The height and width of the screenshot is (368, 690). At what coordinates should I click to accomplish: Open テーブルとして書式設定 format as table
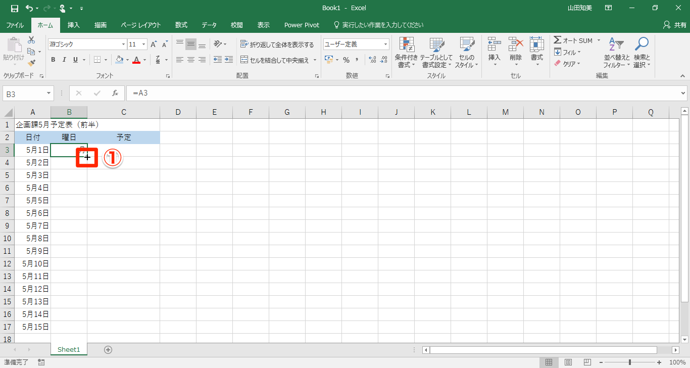pos(436,53)
